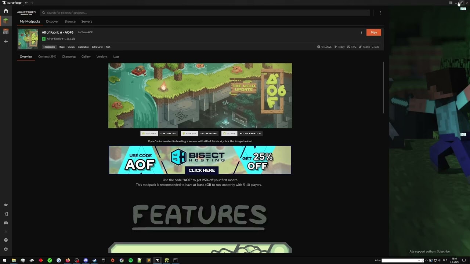Expand the taskbar address dropdown arrow
This screenshot has height=264, width=470.
pos(419,260)
